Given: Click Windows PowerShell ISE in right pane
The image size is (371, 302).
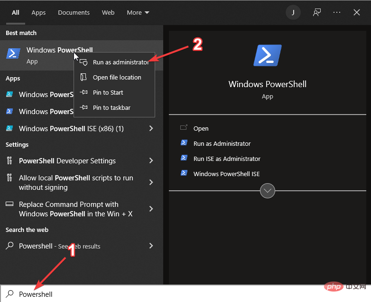Looking at the screenshot, I should [x=226, y=174].
